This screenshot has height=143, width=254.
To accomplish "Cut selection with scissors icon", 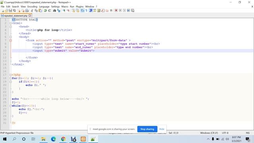I will 32,11.
